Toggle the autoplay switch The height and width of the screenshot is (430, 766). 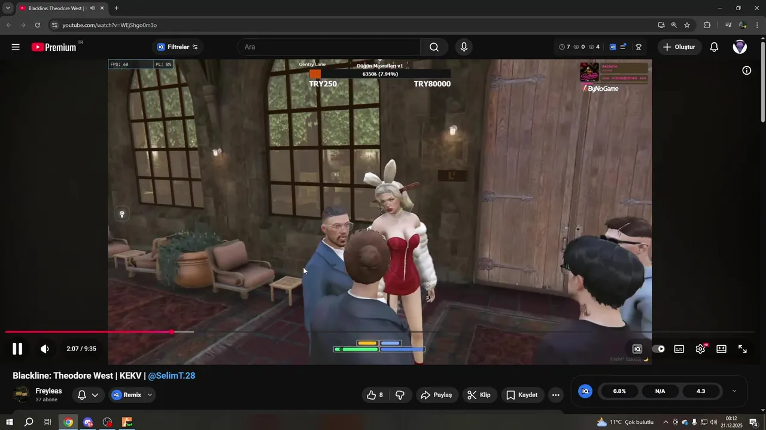[x=658, y=349]
